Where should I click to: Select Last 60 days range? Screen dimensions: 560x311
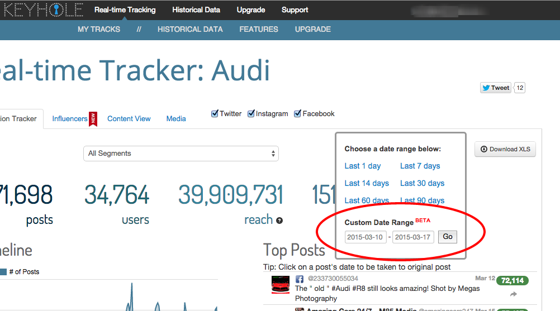coord(367,200)
